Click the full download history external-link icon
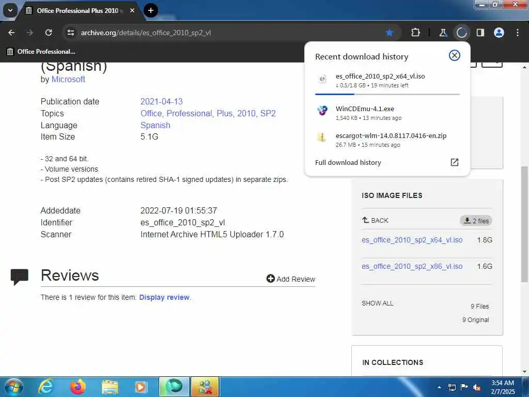529x397 pixels. (455, 162)
